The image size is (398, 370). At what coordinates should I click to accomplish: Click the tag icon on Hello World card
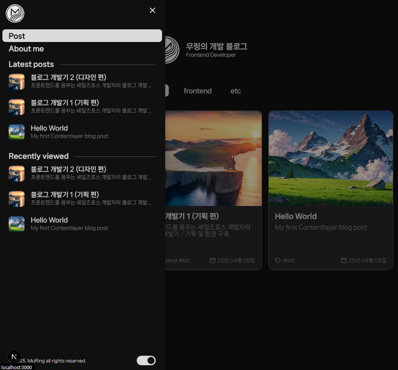click(x=278, y=260)
